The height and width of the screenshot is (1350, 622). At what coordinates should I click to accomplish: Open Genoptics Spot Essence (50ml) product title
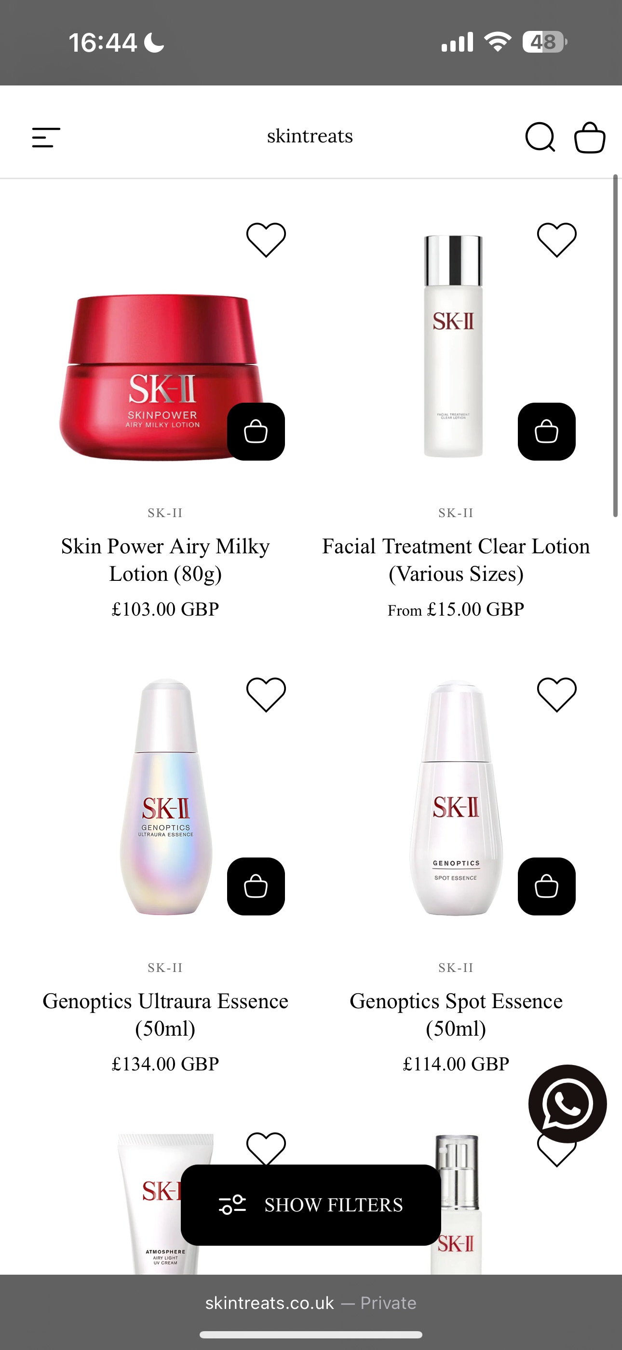[456, 1014]
